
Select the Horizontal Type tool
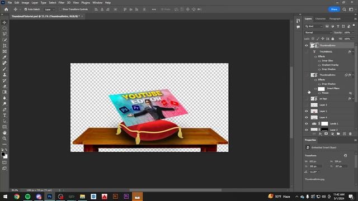[x=4, y=116]
